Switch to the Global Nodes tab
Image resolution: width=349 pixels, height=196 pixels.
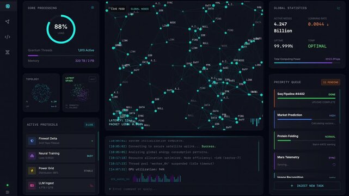pos(139,9)
